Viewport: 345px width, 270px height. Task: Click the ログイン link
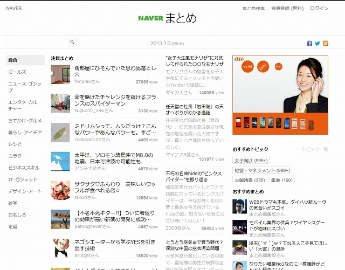pos(319,9)
